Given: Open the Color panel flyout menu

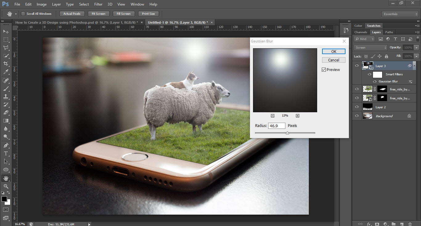Looking at the screenshot, I should pyautogui.click(x=417, y=26).
